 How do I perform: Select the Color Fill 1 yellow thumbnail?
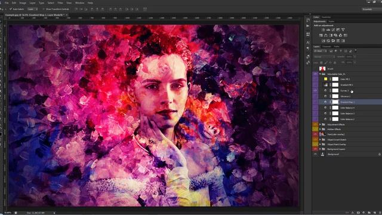[325, 79]
